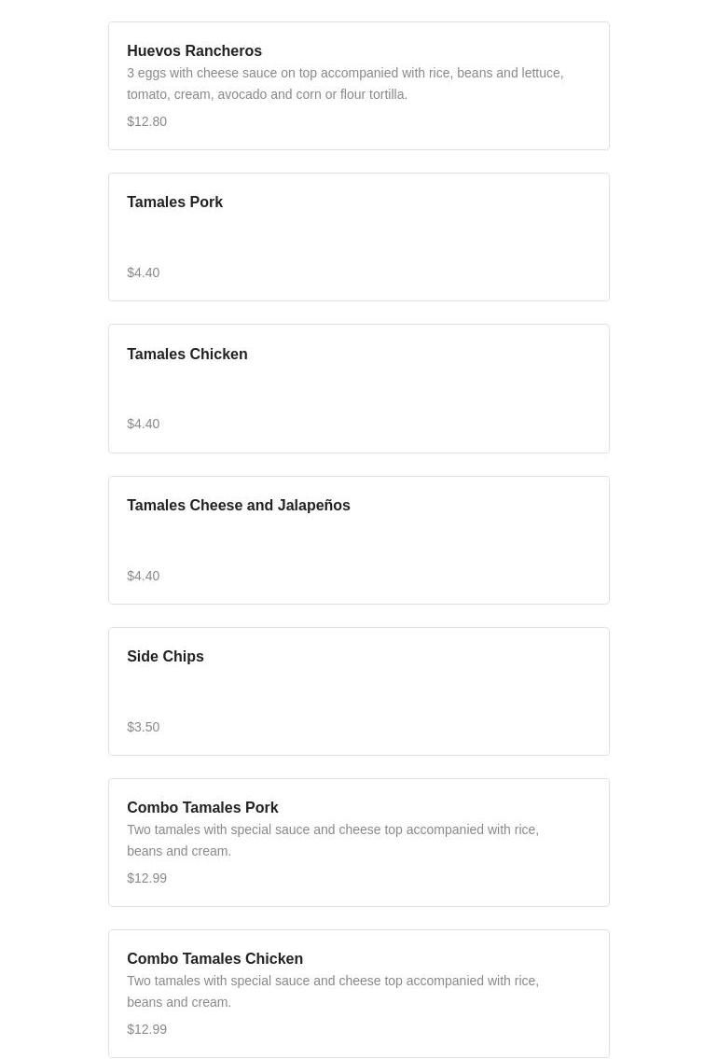Click the $4.40 price under Tamales Chicken

tap(143, 424)
